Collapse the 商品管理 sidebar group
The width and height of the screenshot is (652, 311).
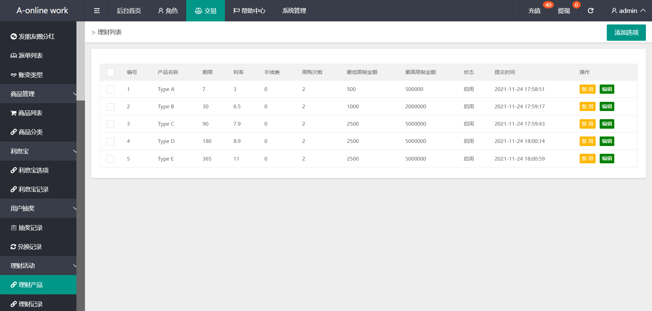[38, 94]
